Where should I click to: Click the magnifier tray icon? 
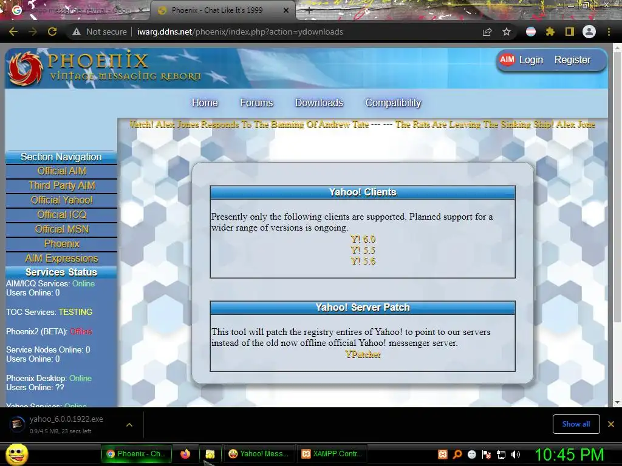[457, 454]
